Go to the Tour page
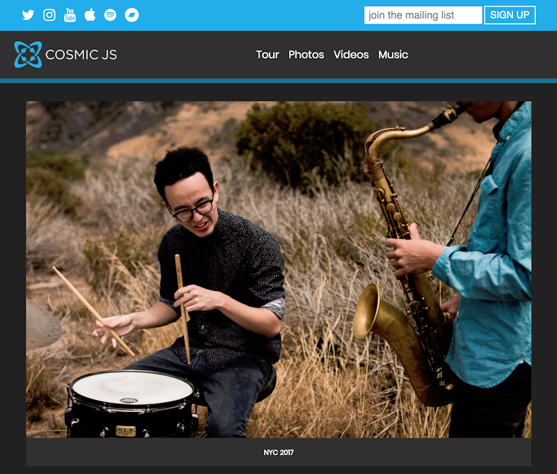Viewport: 557px width, 474px height. [267, 55]
